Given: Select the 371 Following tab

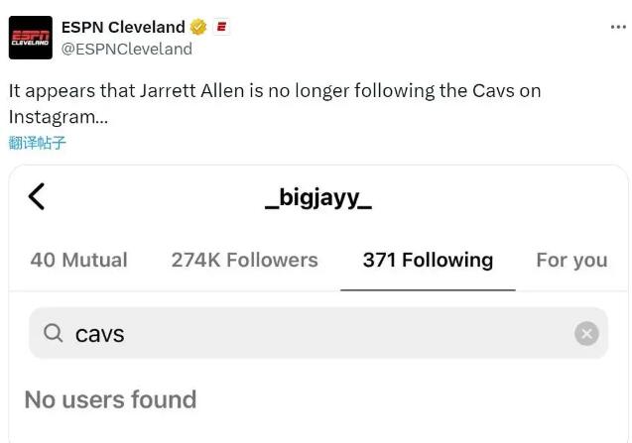Looking at the screenshot, I should click(428, 260).
